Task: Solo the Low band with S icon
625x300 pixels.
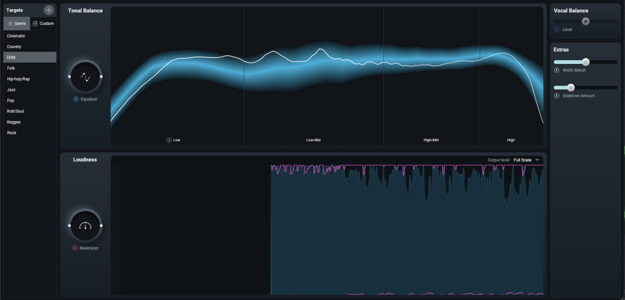Action: click(169, 140)
